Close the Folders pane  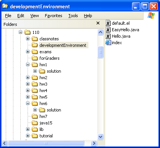[x=98, y=23]
